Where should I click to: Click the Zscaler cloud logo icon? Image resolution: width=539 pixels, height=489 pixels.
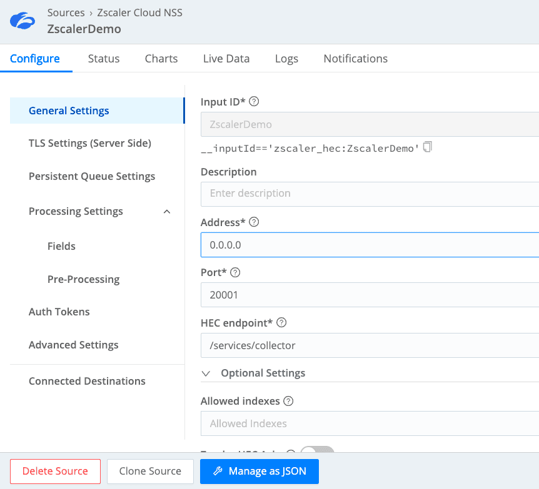[23, 21]
